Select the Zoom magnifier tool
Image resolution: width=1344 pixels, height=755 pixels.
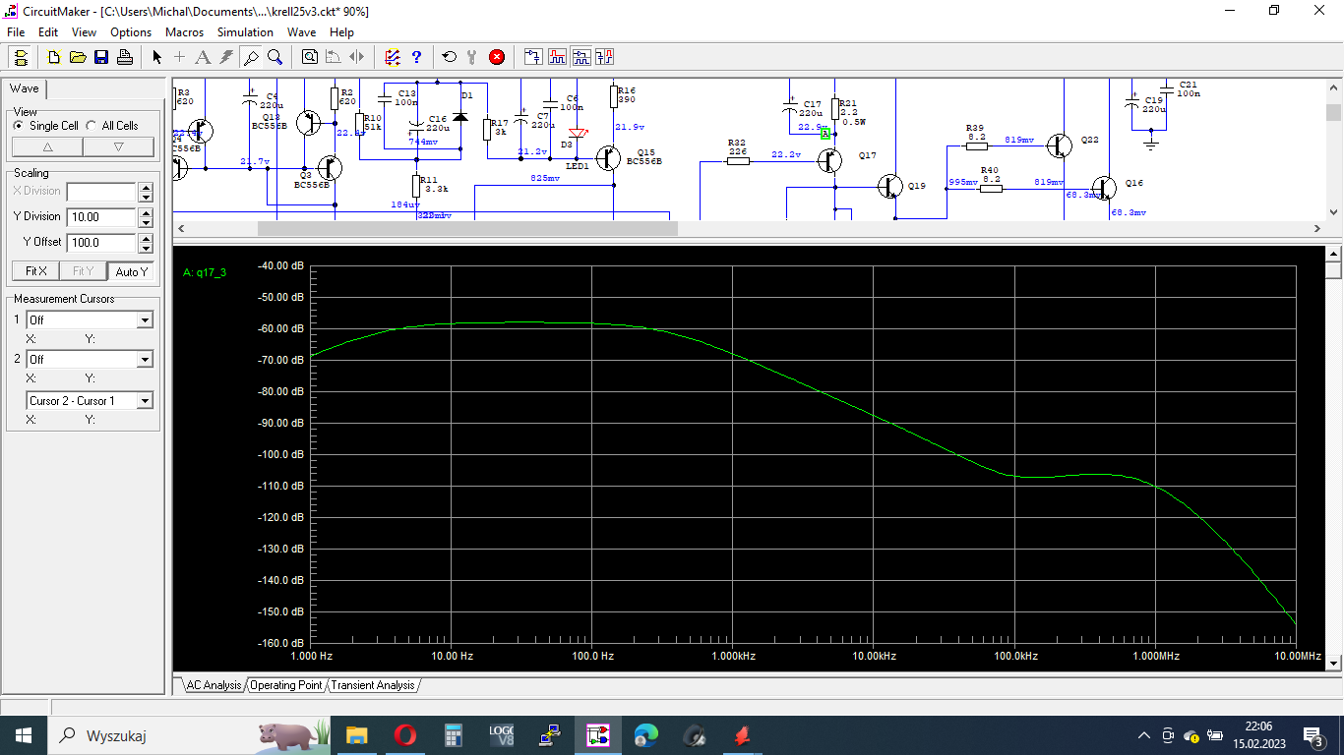coord(275,57)
